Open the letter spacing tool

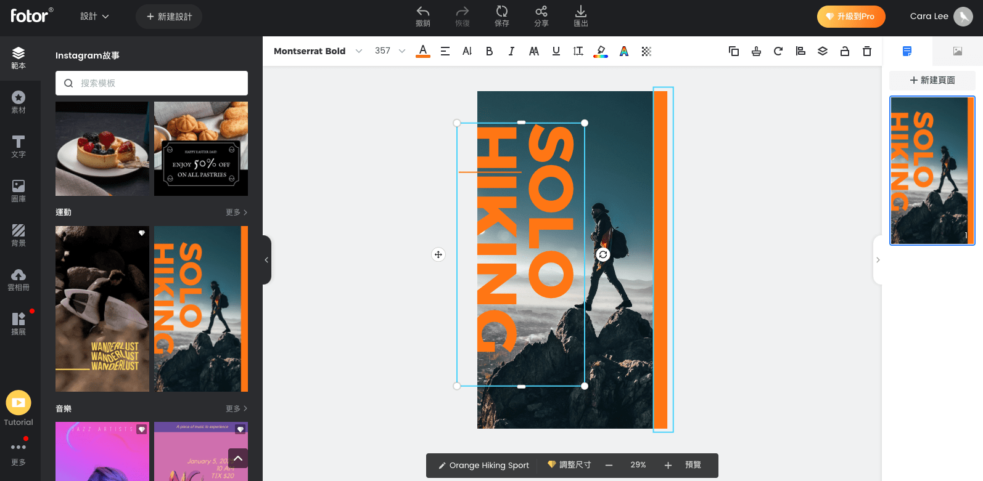[467, 51]
